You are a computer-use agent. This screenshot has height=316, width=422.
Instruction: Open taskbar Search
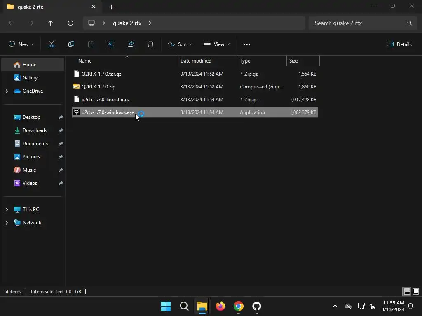(184, 306)
